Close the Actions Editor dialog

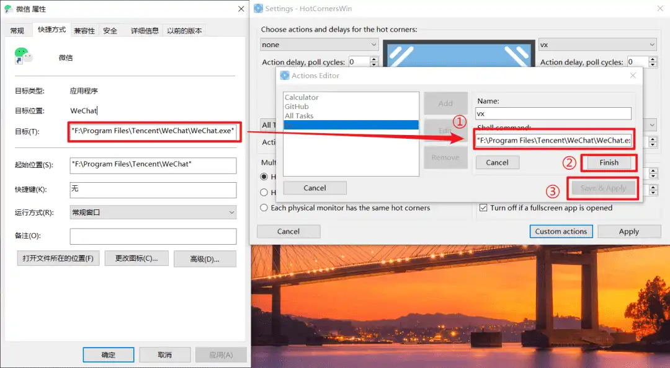(x=633, y=76)
